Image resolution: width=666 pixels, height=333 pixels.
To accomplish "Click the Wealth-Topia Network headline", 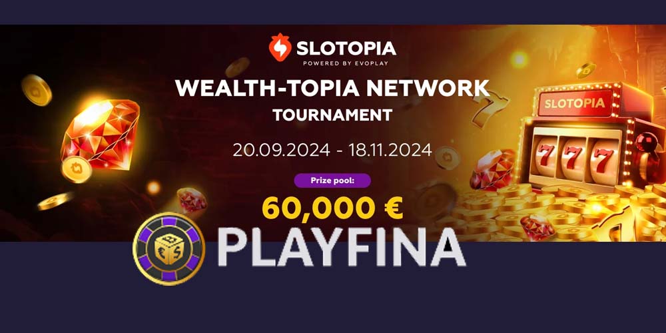I will click(x=332, y=88).
